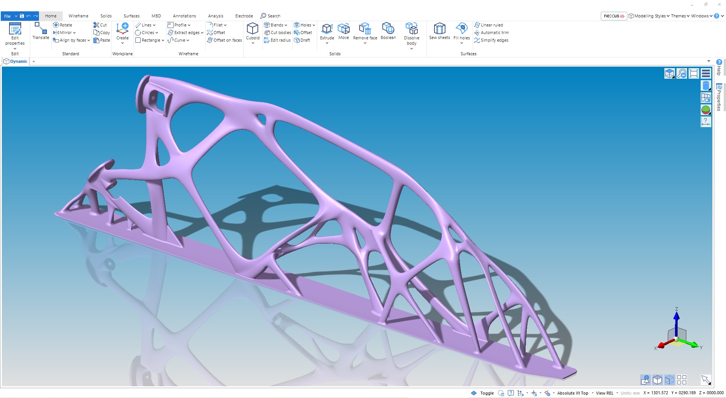Toggle the grid display switch icon
The height and width of the screenshot is (398, 726).
[706, 98]
